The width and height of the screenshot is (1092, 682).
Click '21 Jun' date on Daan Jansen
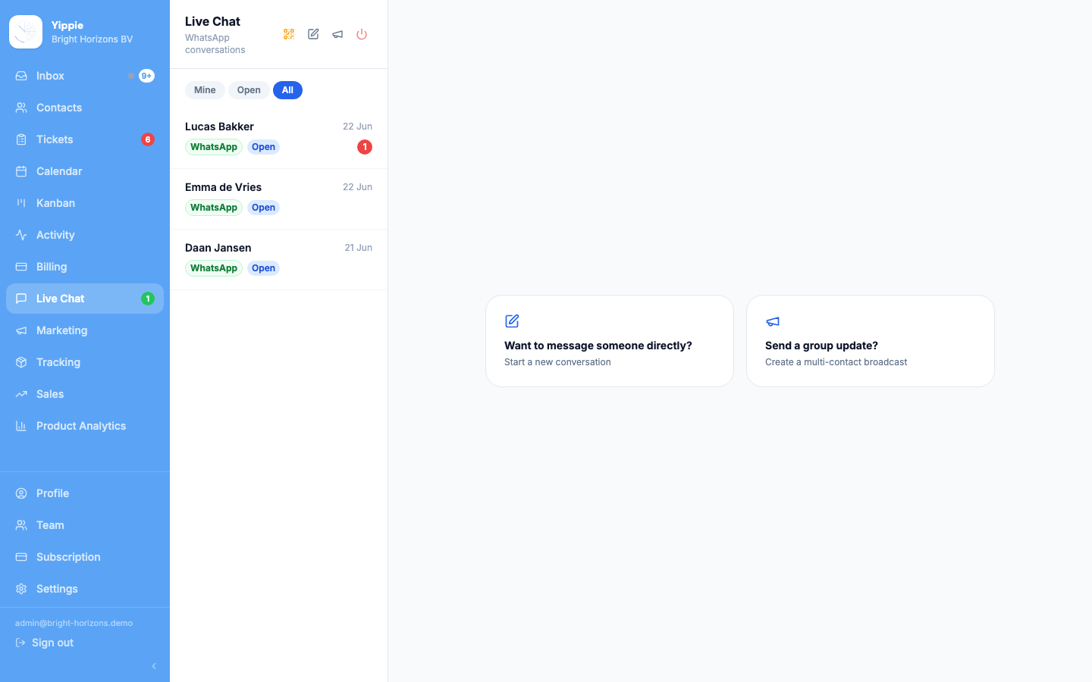click(x=359, y=248)
